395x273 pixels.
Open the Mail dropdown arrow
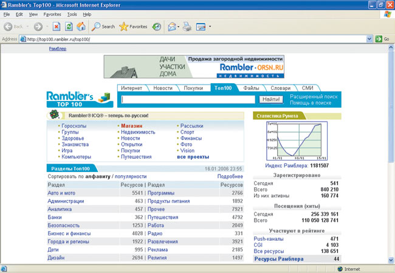click(x=178, y=27)
